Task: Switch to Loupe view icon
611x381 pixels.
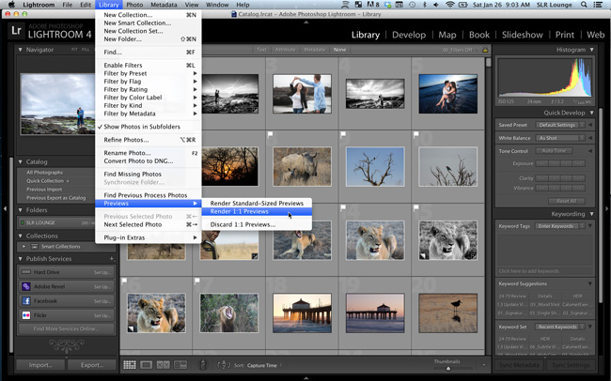Action: [146, 365]
